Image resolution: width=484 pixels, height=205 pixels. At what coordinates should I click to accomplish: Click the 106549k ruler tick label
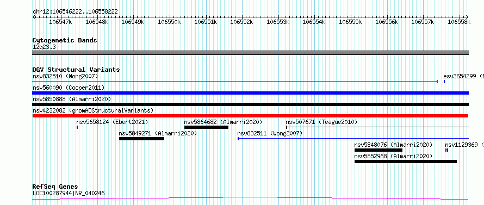click(133, 22)
